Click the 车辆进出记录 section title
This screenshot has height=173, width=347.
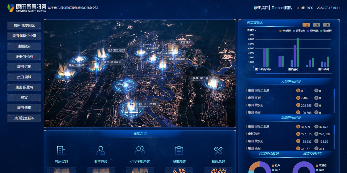coord(291,118)
